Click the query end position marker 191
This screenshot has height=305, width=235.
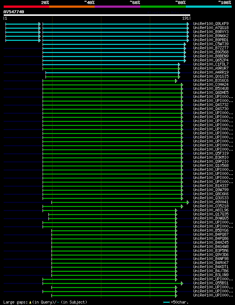(186, 18)
